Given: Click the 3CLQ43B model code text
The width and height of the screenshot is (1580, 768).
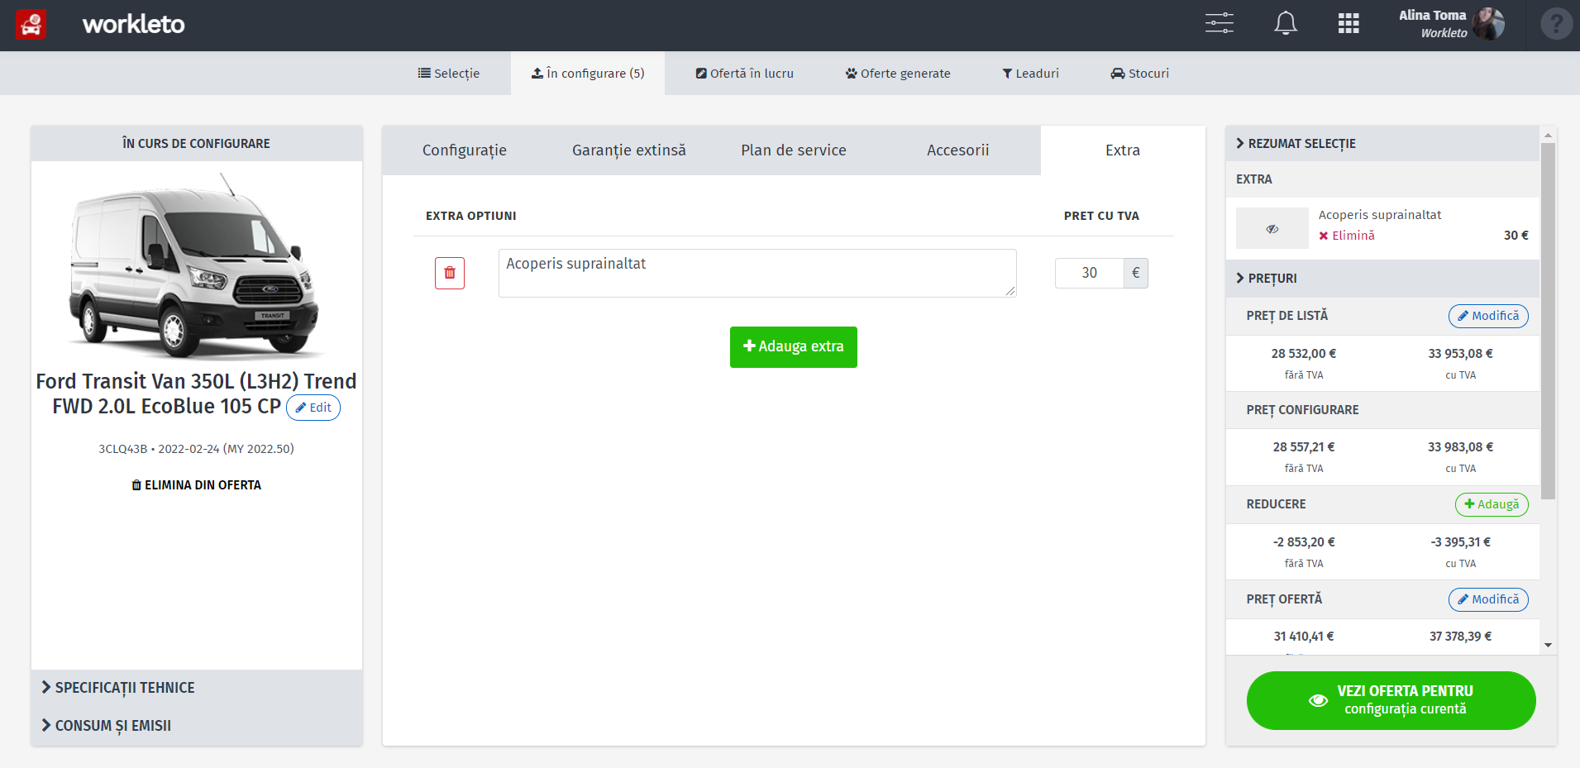Looking at the screenshot, I should click(122, 449).
